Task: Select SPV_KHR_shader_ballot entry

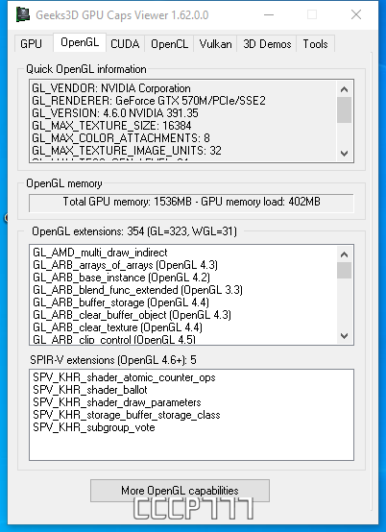Action: (x=90, y=390)
